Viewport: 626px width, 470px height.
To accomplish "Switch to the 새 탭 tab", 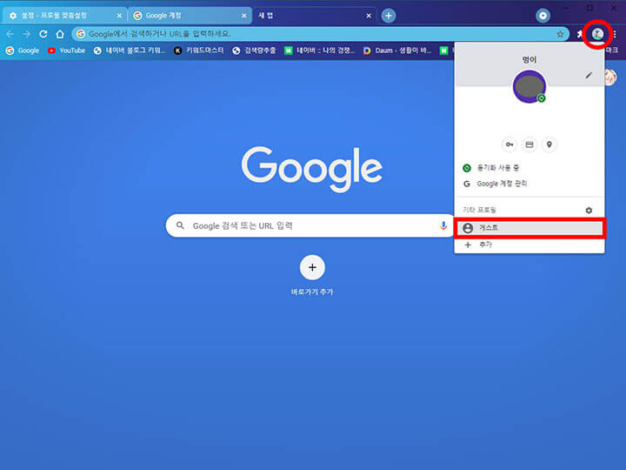I will 315,16.
